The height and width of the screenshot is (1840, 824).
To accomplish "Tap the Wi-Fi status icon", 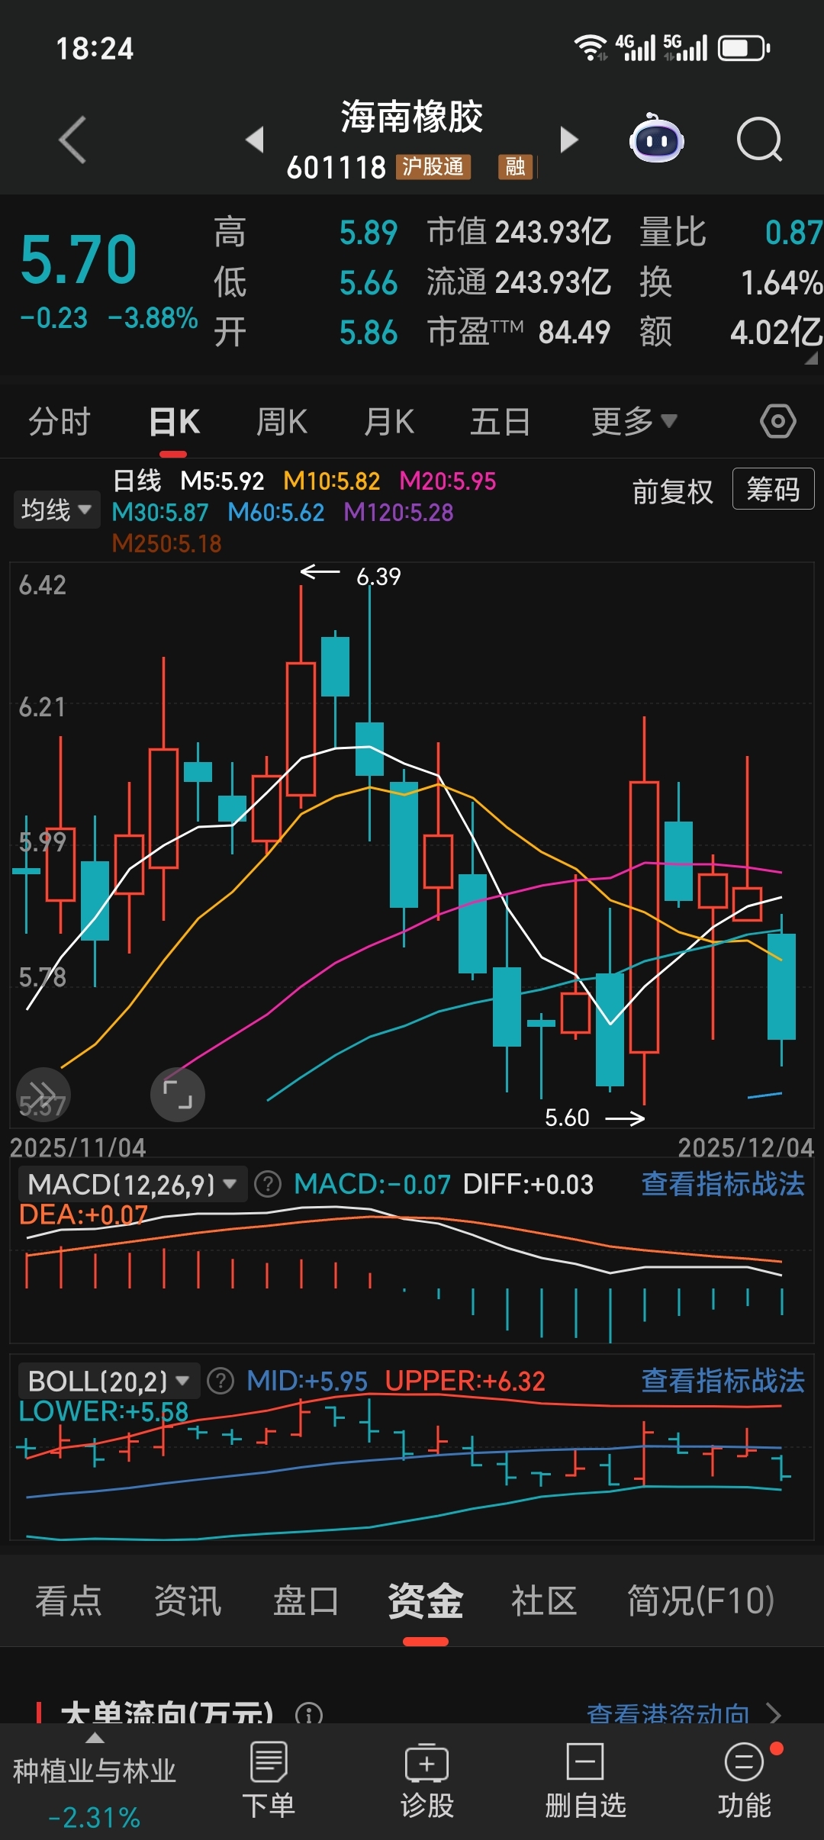I will (591, 48).
